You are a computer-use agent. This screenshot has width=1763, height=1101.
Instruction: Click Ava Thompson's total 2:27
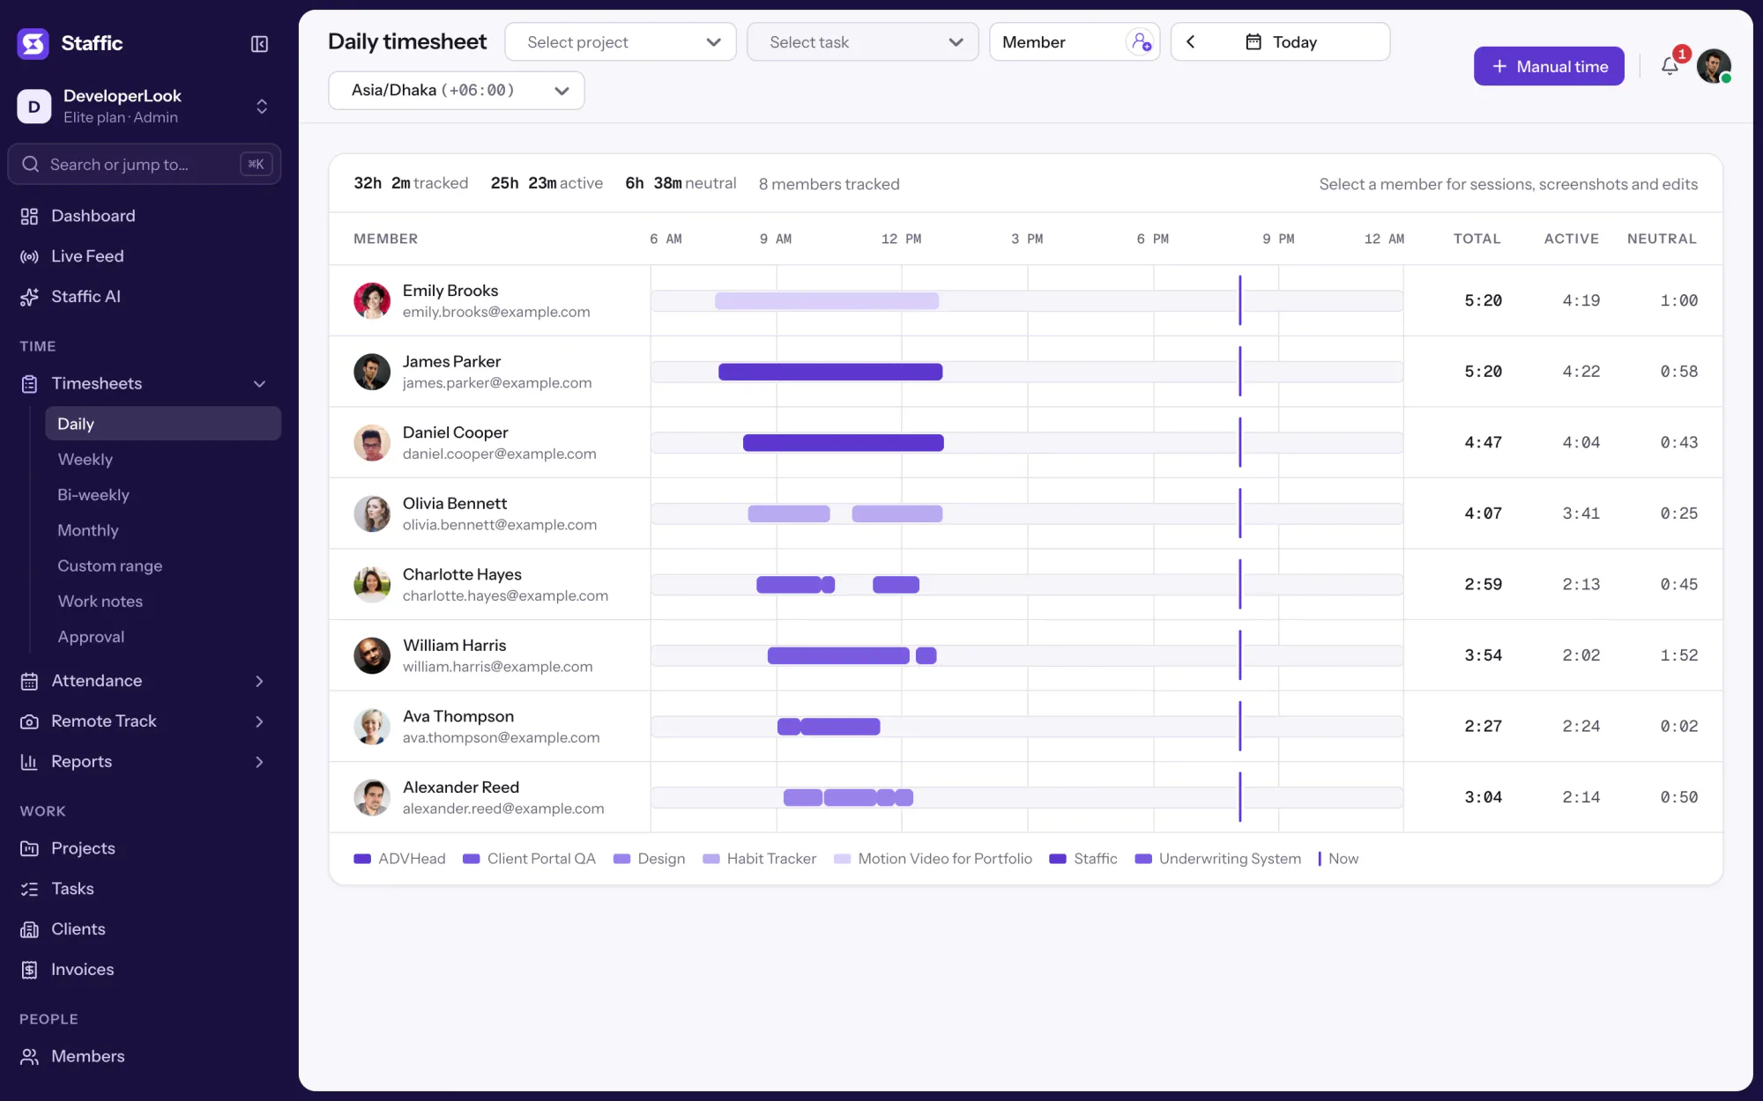pos(1483,727)
